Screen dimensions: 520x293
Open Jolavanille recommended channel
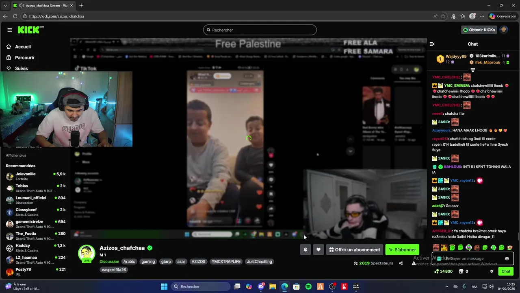pyautogui.click(x=36, y=176)
